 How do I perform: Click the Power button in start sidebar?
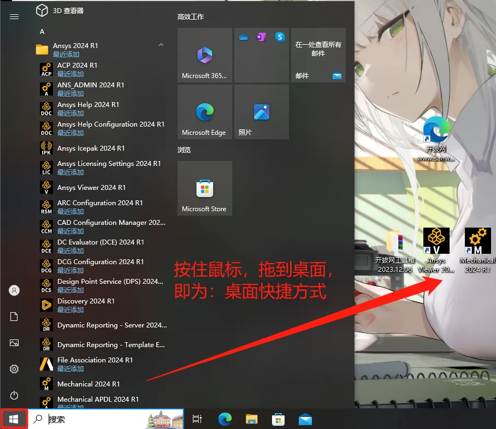click(x=14, y=395)
